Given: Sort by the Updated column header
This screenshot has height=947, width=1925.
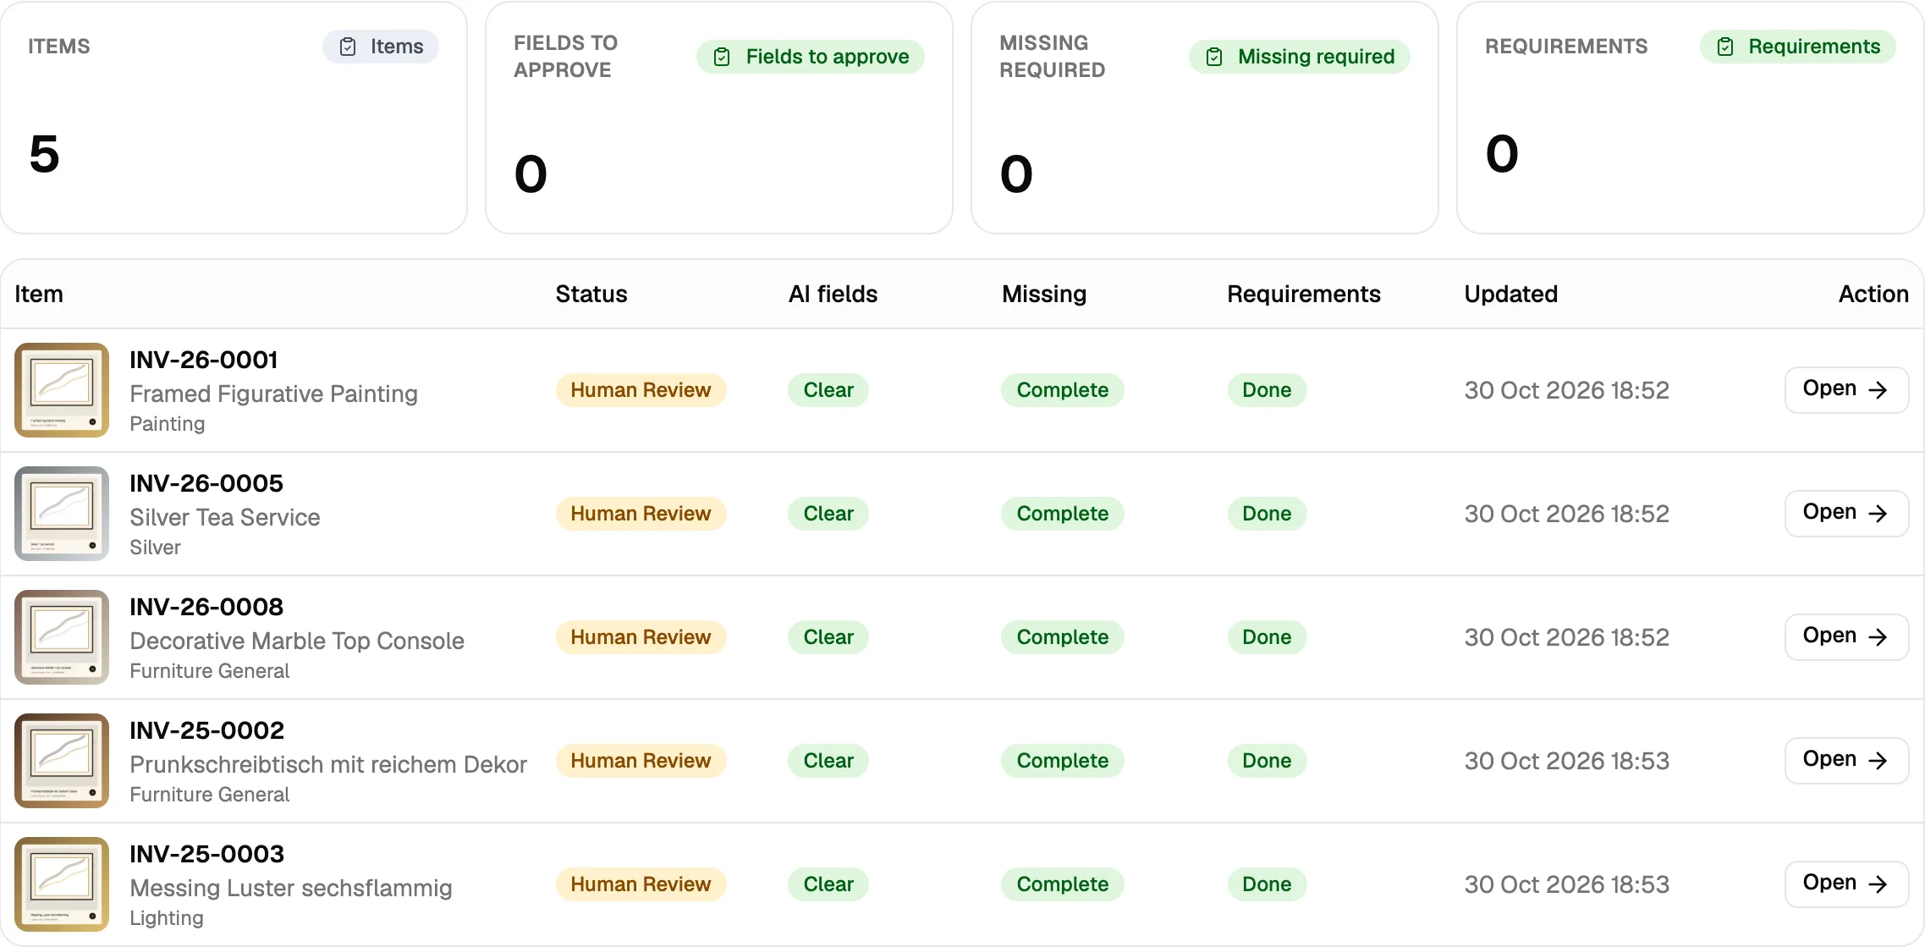Looking at the screenshot, I should pyautogui.click(x=1510, y=294).
